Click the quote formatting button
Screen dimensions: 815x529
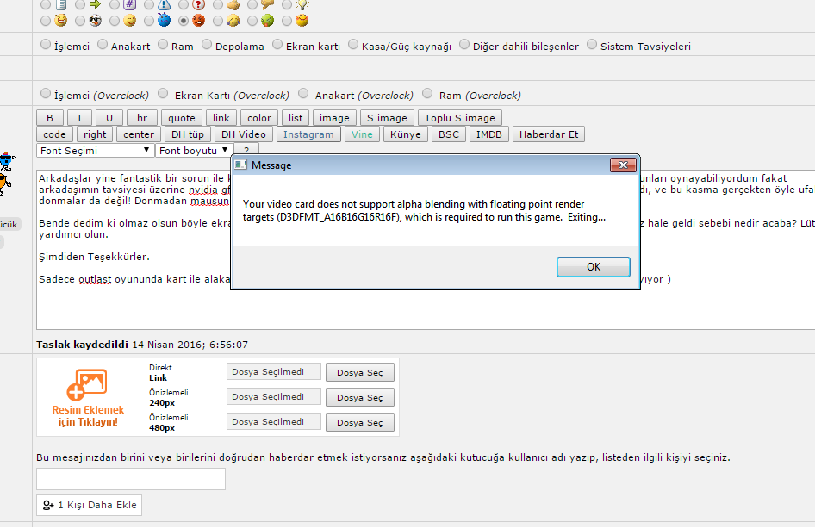pos(182,118)
